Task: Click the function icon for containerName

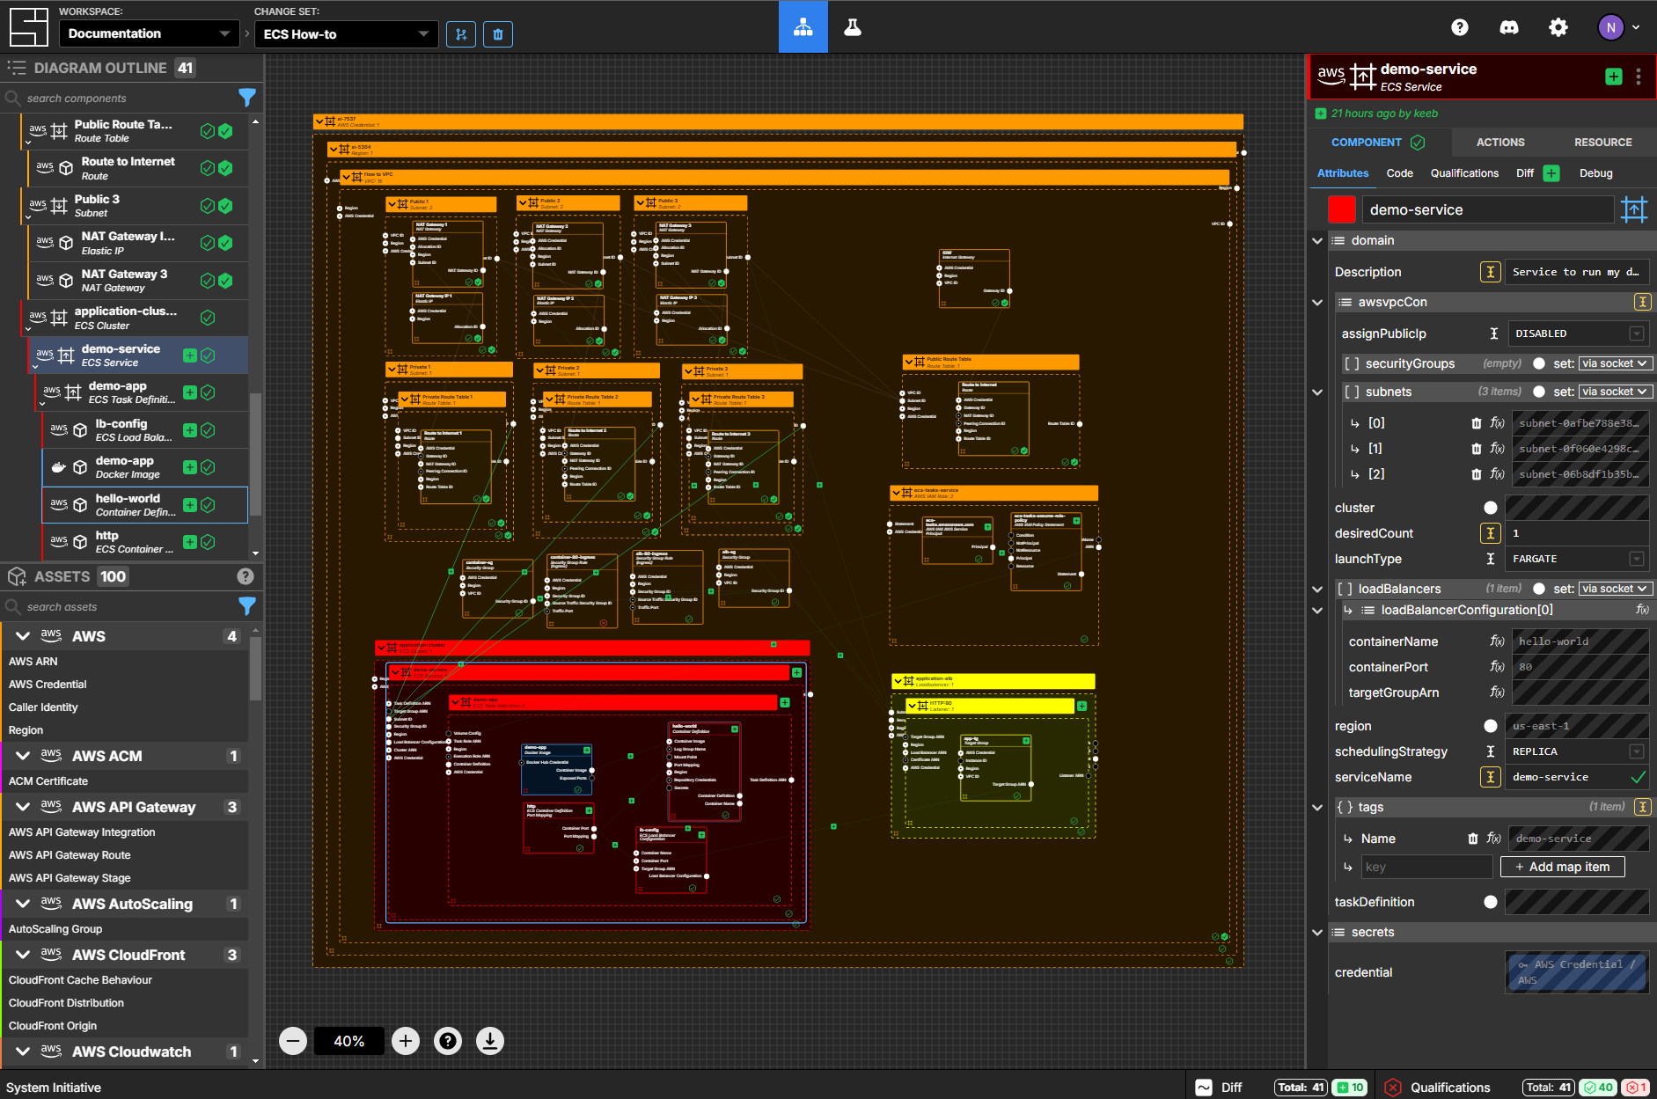Action: pos(1497,641)
